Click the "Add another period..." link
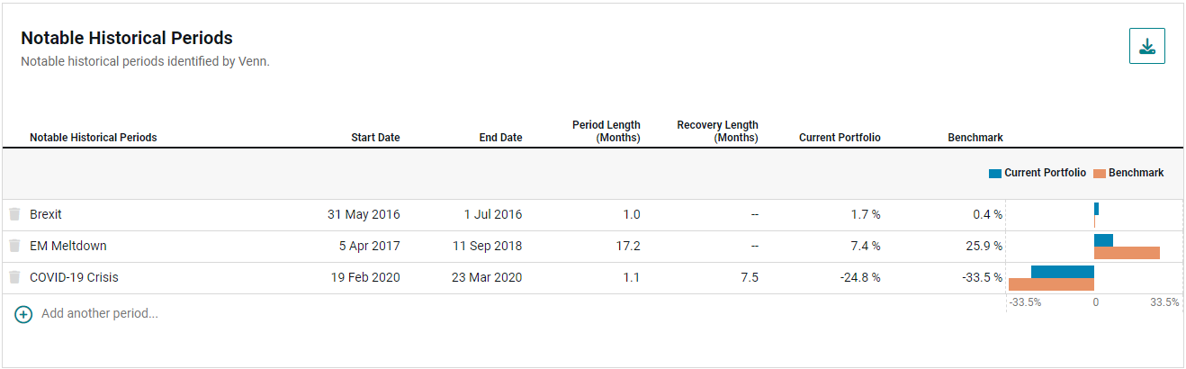This screenshot has height=369, width=1186. [x=99, y=314]
